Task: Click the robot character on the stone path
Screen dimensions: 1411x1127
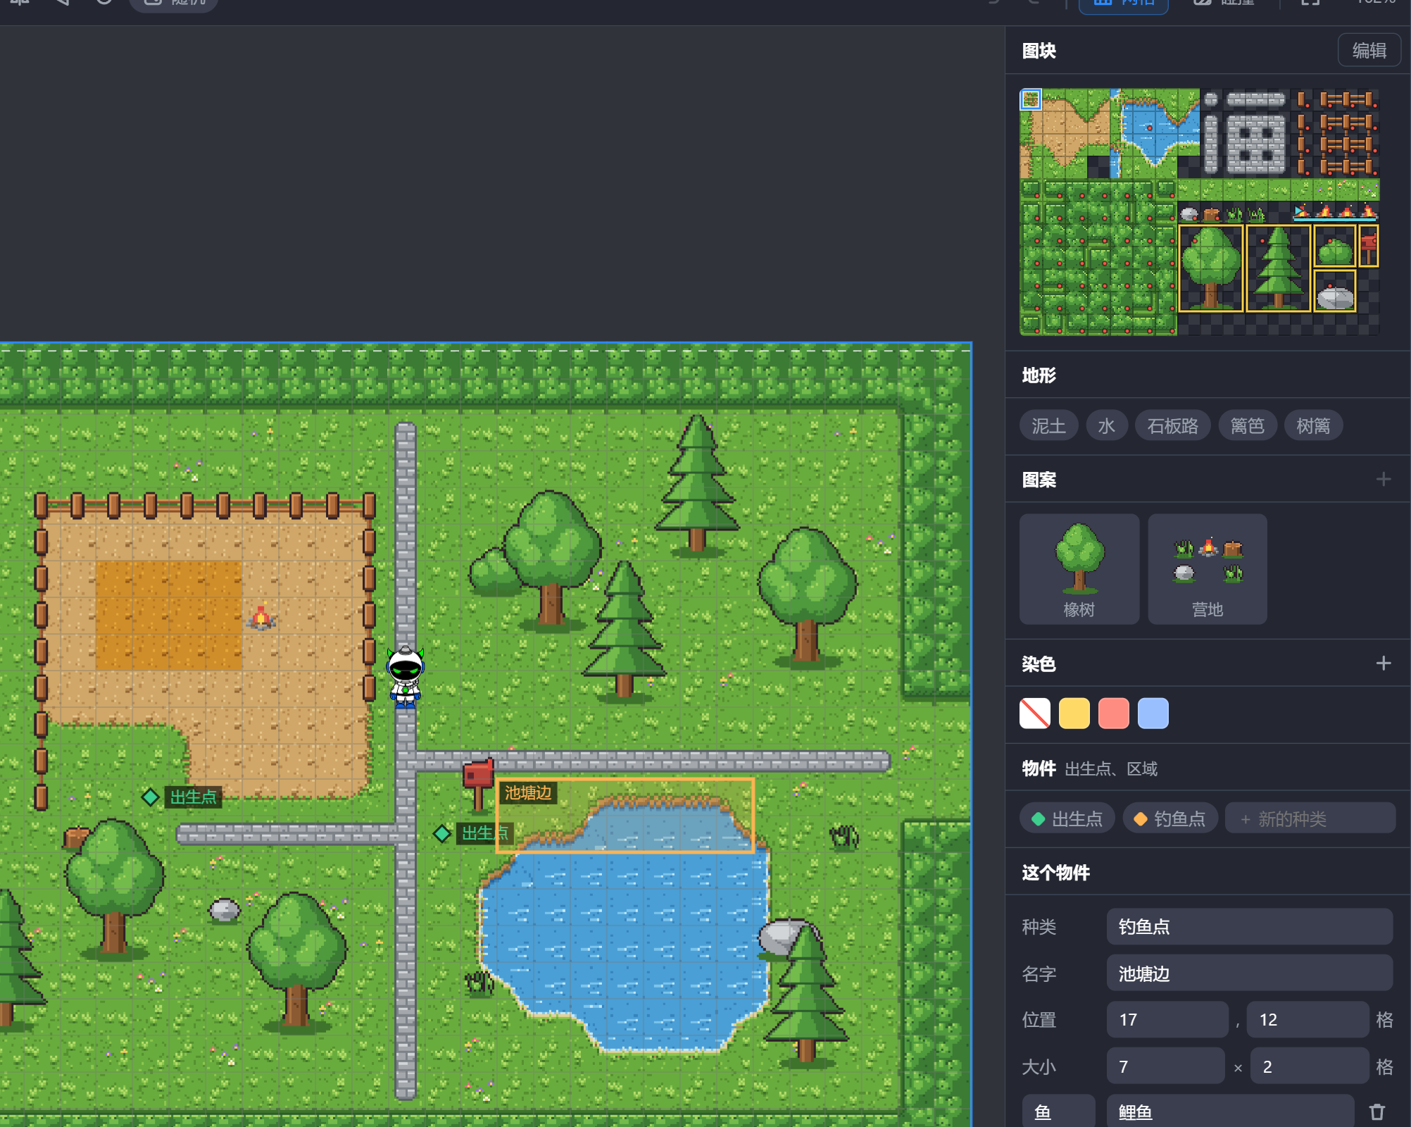Action: 406,676
